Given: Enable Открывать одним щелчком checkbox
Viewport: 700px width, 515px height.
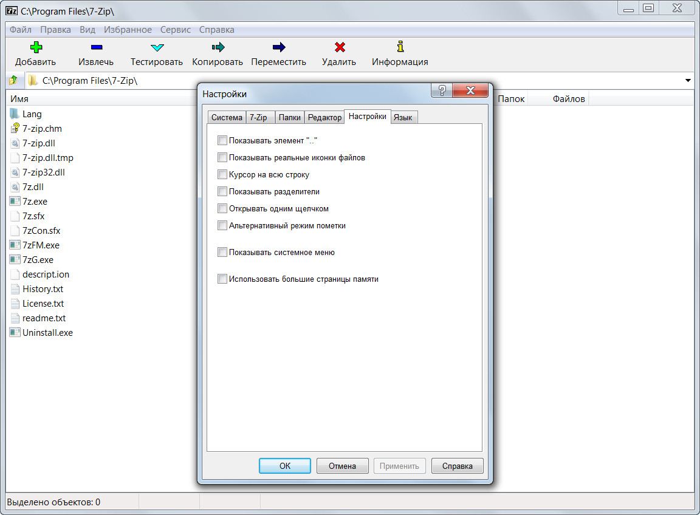Looking at the screenshot, I should coord(222,208).
